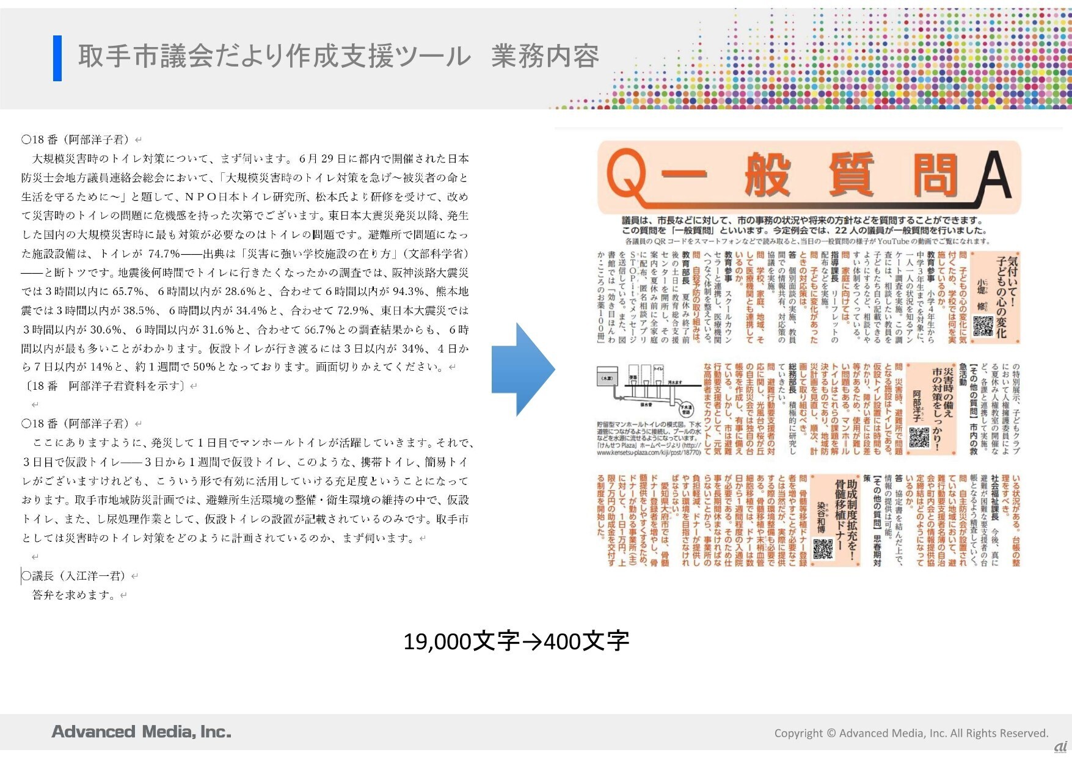The image size is (1072, 758).
Task: Click the 'Q一般質問A' newsletter banner
Action: [x=809, y=177]
